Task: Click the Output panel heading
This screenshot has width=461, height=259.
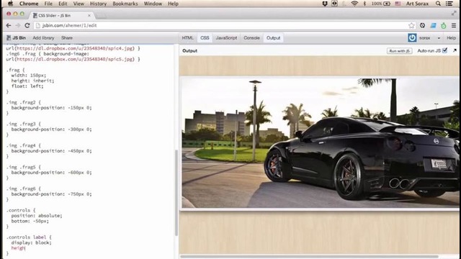Action: [x=189, y=51]
